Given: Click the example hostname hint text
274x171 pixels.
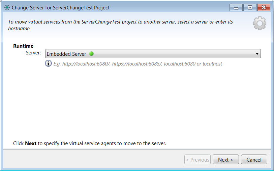Looking at the screenshot, I should pos(138,64).
